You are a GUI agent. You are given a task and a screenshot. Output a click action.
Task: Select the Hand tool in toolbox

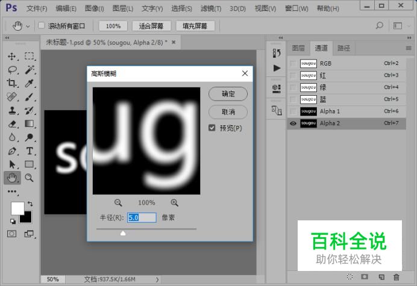[x=12, y=178]
